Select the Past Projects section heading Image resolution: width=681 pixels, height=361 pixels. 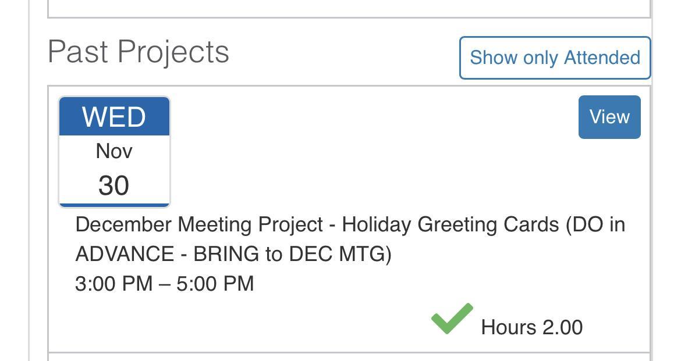point(139,52)
